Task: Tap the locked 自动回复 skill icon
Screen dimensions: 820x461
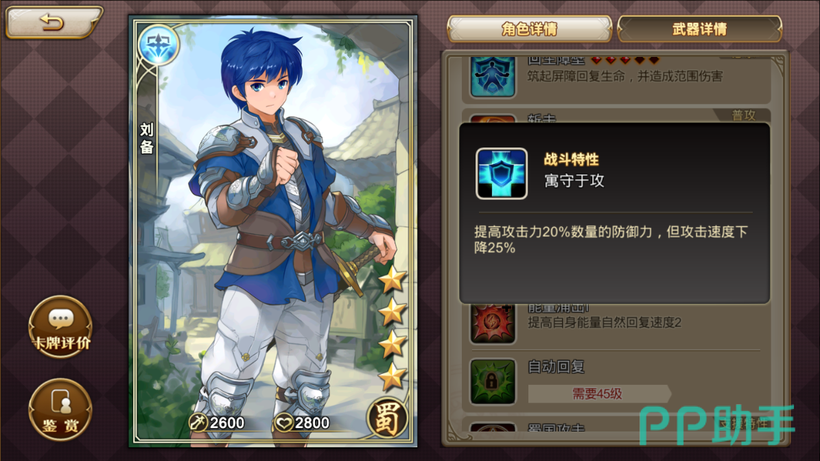Action: (x=493, y=381)
